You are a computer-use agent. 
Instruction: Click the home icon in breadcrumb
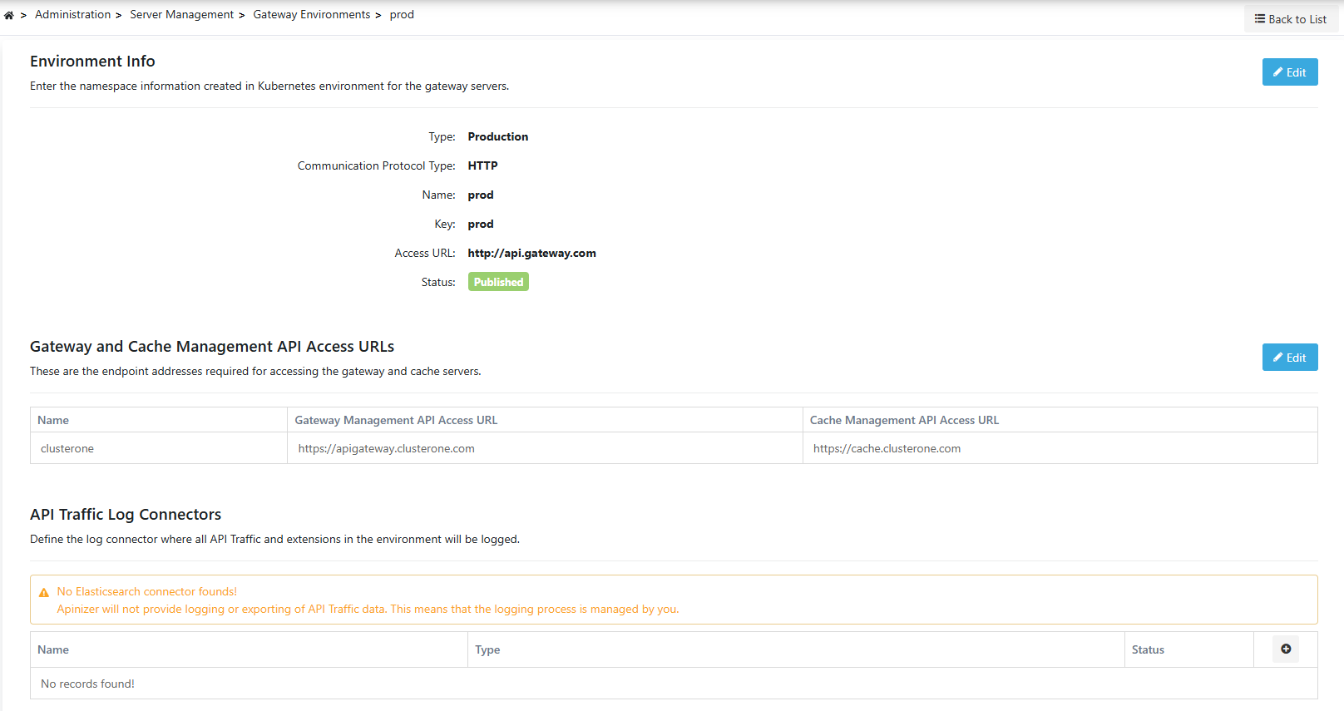[9, 15]
